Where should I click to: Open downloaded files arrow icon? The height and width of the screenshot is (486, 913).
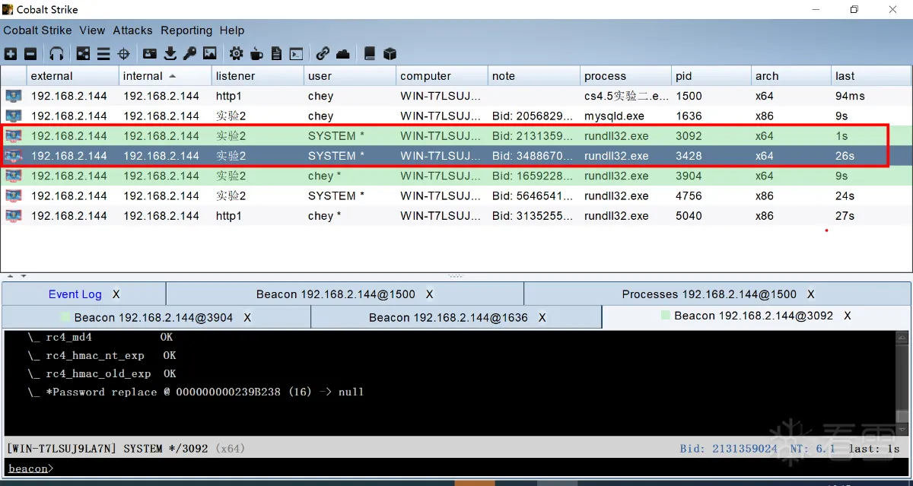click(170, 54)
